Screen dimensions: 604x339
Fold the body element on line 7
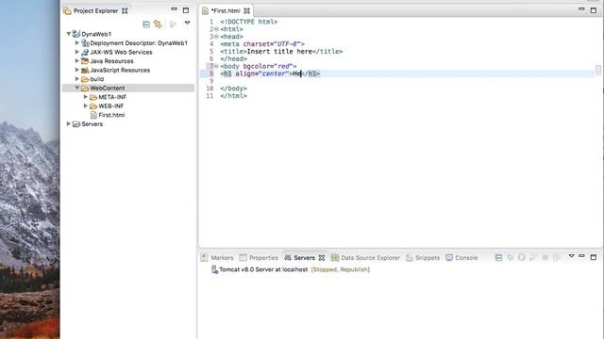pyautogui.click(x=216, y=66)
